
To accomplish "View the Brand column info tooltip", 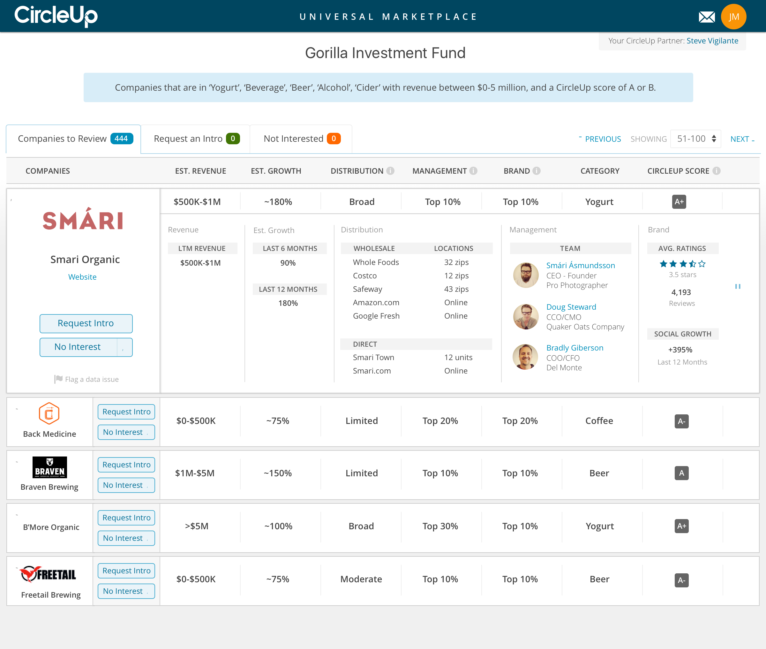I will click(536, 170).
